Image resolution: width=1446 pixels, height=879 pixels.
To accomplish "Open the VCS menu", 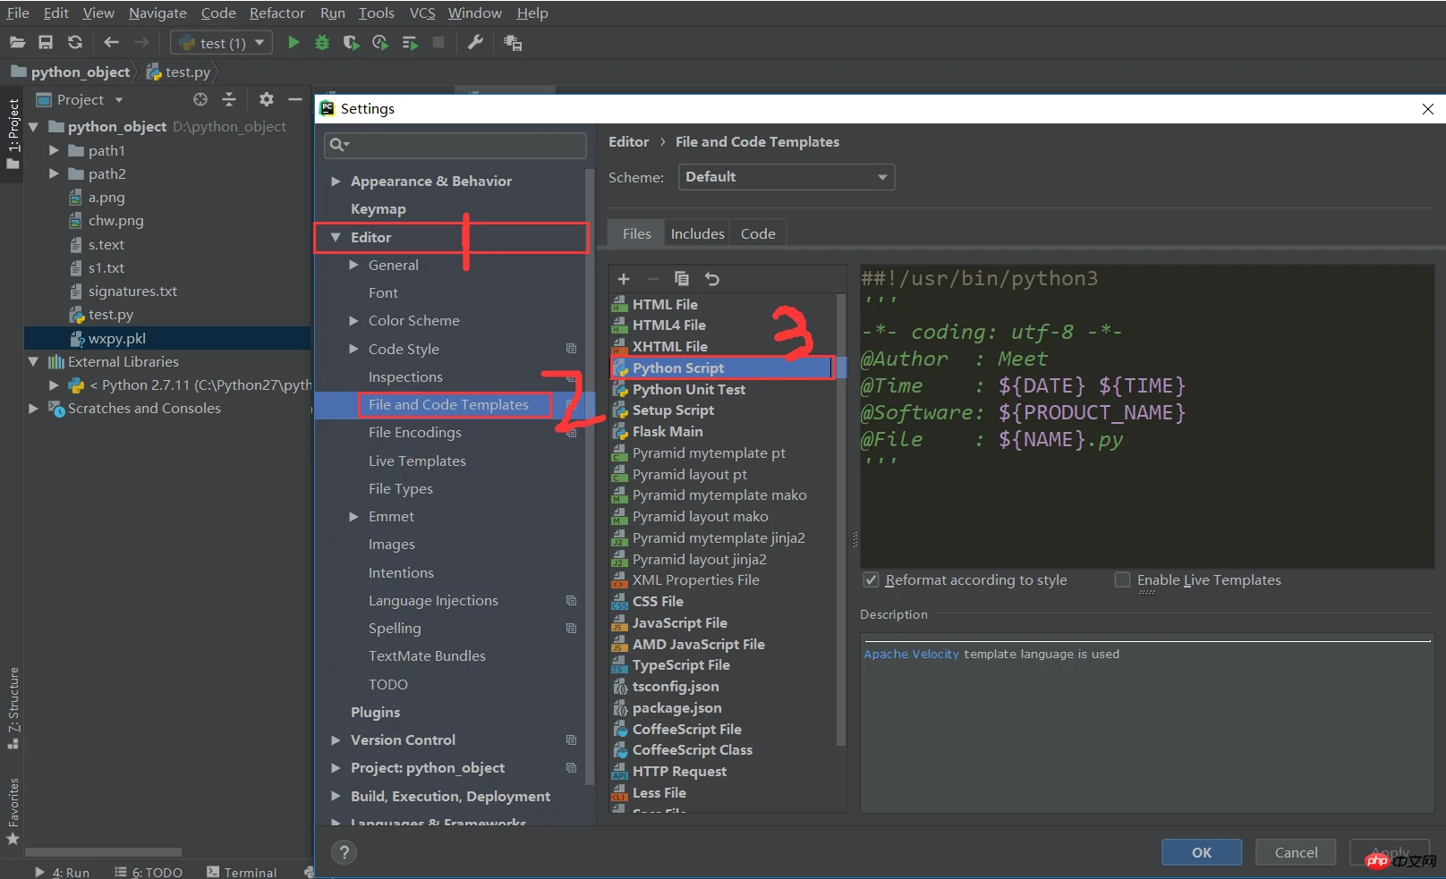I will pos(422,13).
